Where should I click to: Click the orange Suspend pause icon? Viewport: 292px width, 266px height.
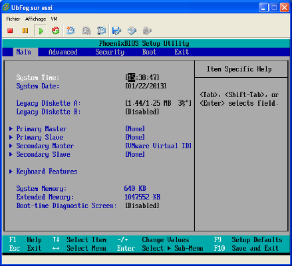coord(25,31)
